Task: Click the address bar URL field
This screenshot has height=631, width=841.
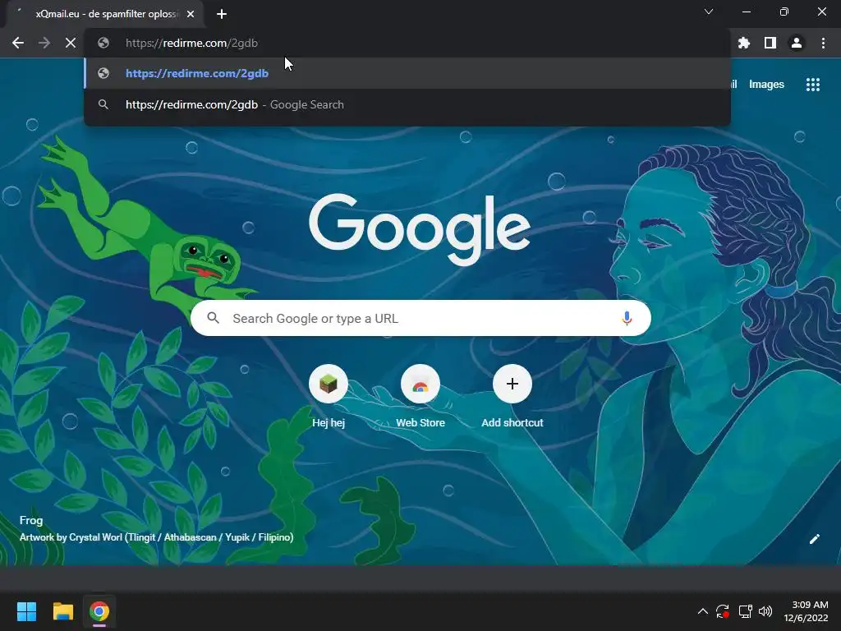Action: pos(407,43)
